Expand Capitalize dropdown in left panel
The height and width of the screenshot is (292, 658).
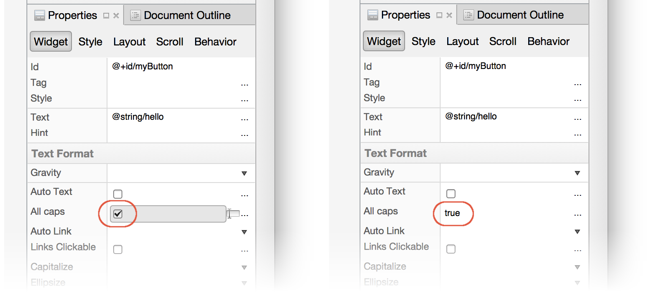click(x=244, y=268)
